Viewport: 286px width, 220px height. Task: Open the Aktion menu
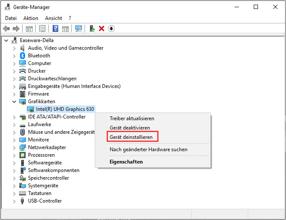(x=31, y=18)
